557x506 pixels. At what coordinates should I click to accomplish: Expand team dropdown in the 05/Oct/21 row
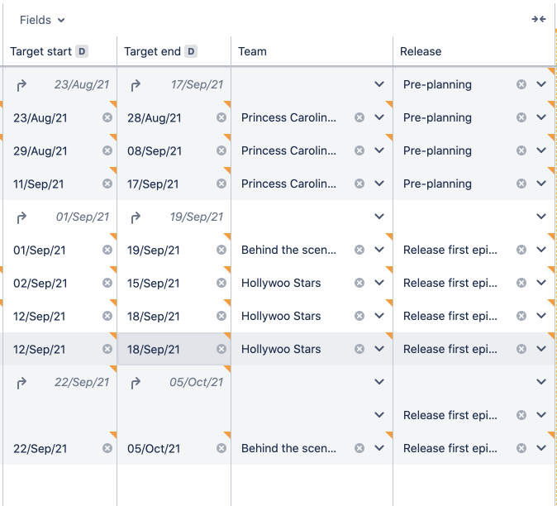click(x=379, y=448)
